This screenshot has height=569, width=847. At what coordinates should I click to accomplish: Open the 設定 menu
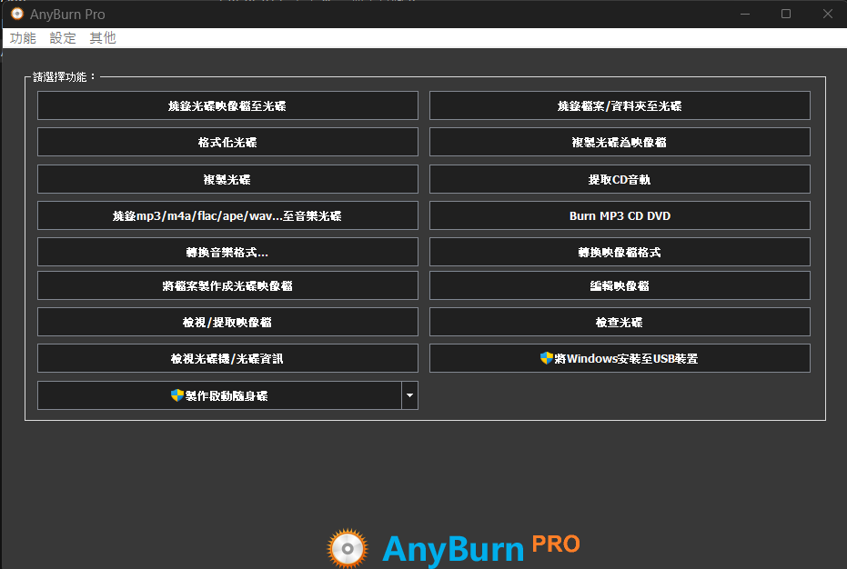63,38
